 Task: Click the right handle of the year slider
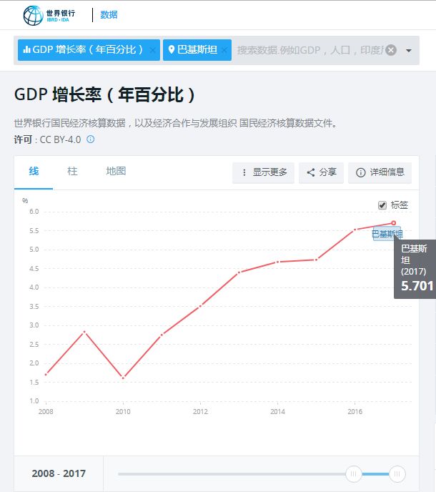[397, 473]
